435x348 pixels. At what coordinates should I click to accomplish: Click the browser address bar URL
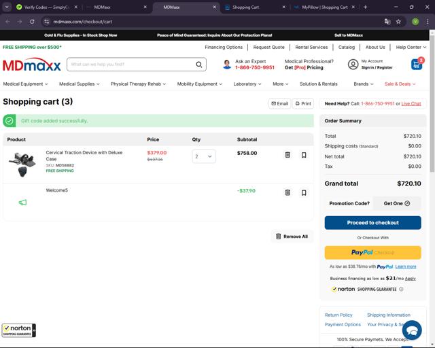point(83,22)
